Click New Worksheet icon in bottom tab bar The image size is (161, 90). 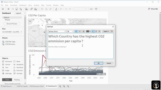(60, 86)
